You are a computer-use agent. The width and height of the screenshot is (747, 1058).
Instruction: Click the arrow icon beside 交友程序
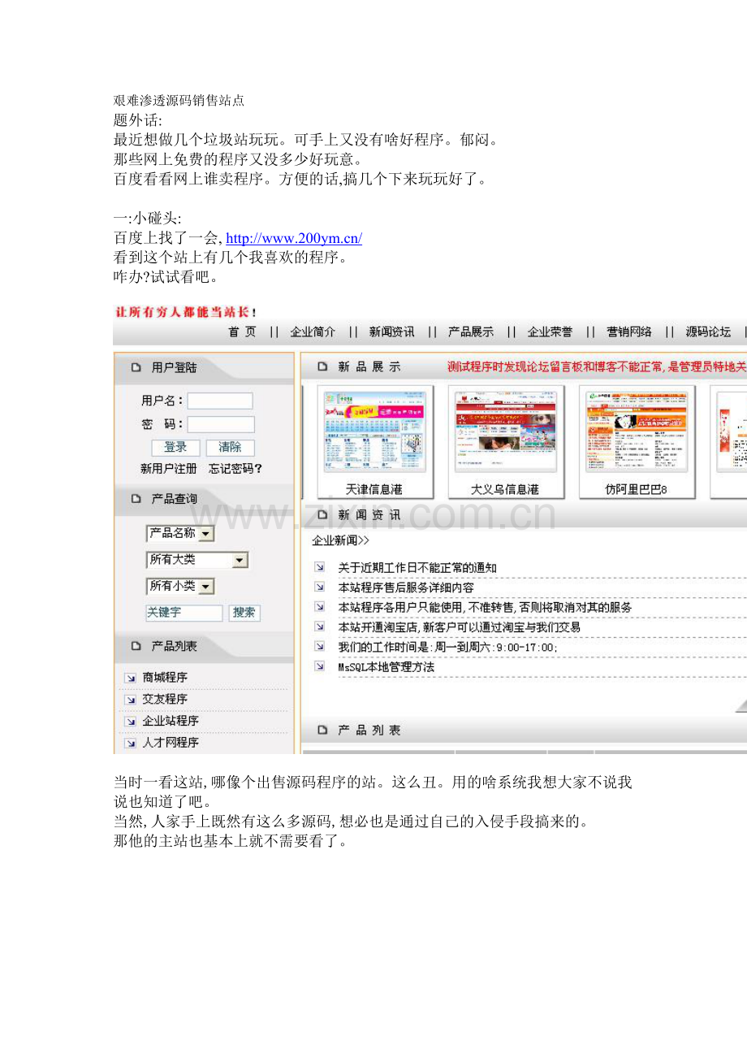[x=130, y=700]
